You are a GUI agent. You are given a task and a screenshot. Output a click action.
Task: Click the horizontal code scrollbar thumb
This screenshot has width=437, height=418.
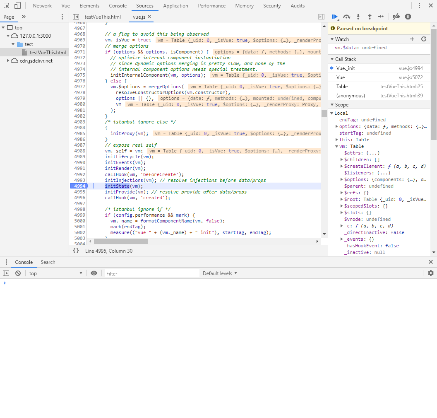(x=121, y=241)
